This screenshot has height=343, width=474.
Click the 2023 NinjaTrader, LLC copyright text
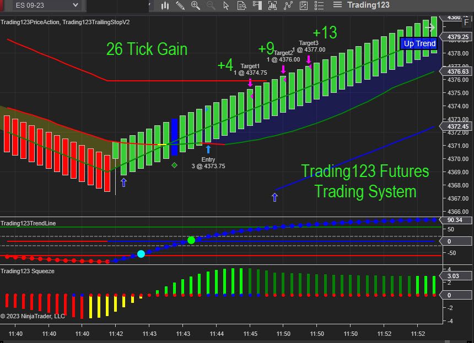point(33,316)
